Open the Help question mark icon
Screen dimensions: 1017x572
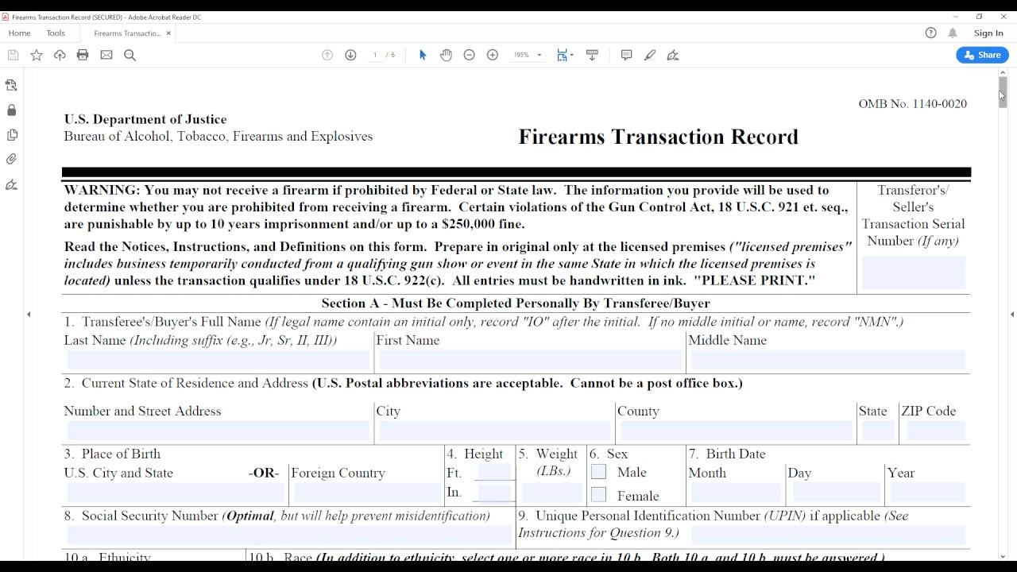[x=931, y=33]
